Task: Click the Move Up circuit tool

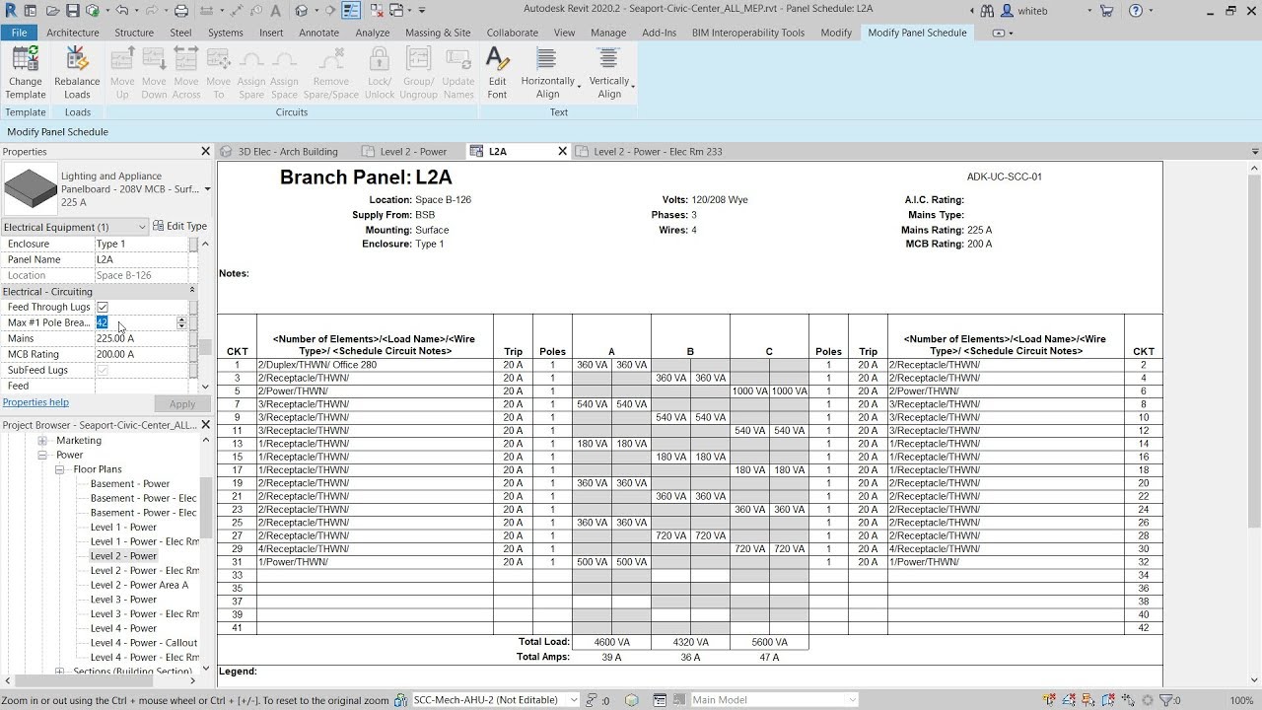Action: click(122, 73)
